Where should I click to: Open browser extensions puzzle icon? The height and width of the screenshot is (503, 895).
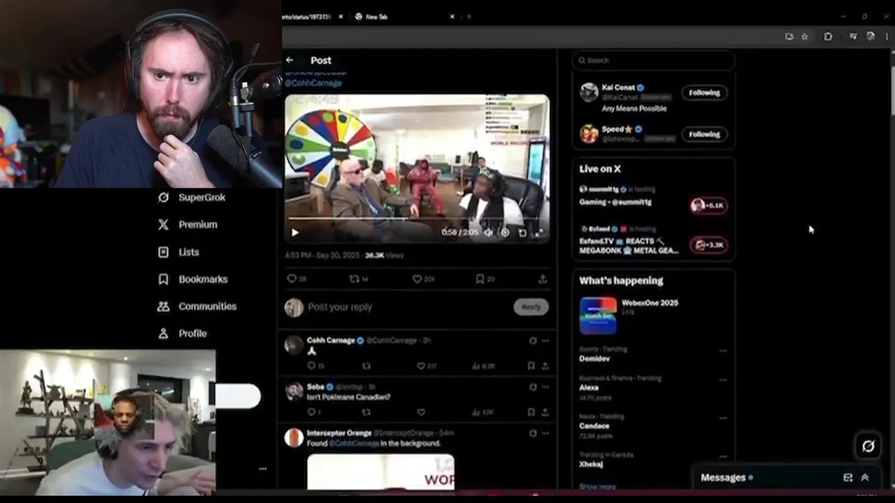click(x=828, y=36)
